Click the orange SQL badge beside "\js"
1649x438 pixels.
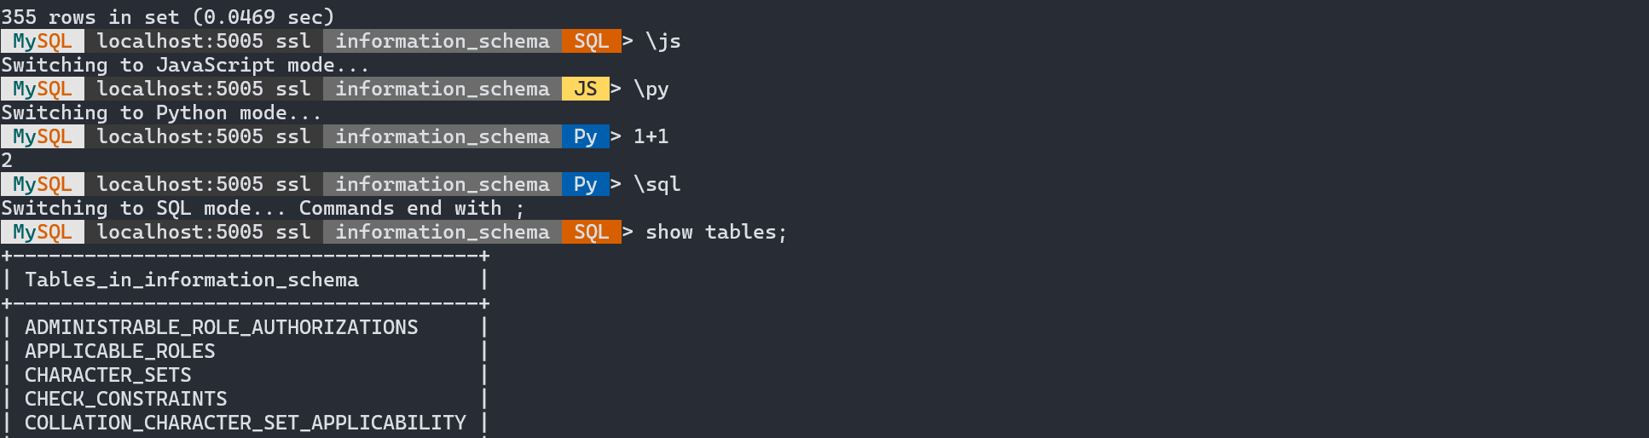(591, 41)
